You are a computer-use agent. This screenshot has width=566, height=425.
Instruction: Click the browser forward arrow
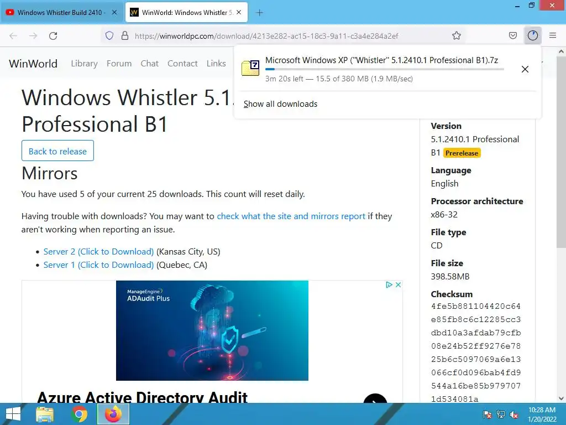tap(33, 36)
